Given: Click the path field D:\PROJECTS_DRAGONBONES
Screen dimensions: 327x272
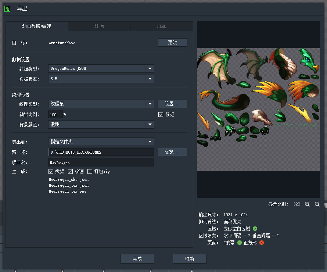Looking at the screenshot, I should (x=101, y=152).
